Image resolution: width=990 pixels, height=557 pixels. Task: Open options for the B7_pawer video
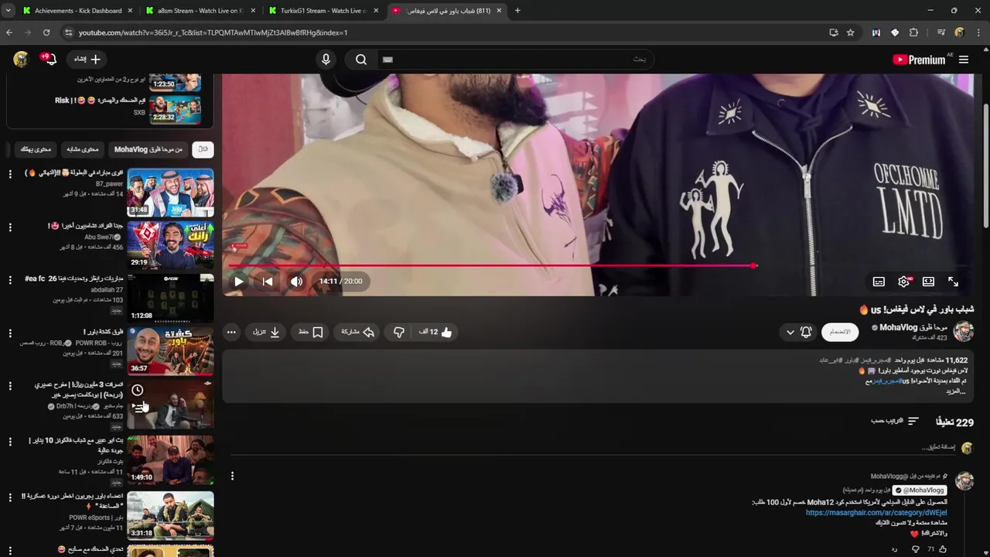pos(10,174)
